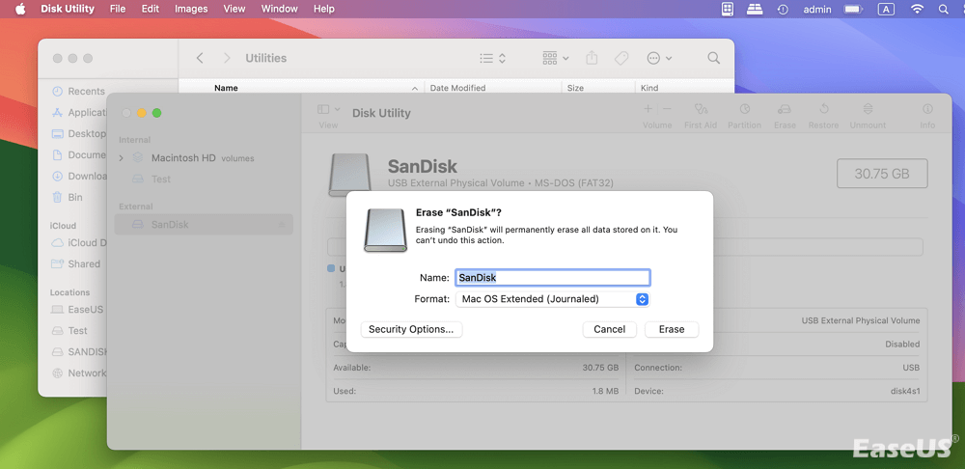This screenshot has height=469, width=965.
Task: Click the Share icon in Finder toolbar
Action: (592, 58)
